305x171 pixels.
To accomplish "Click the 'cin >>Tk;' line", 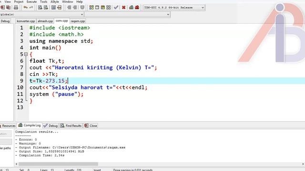I will (x=43, y=74).
